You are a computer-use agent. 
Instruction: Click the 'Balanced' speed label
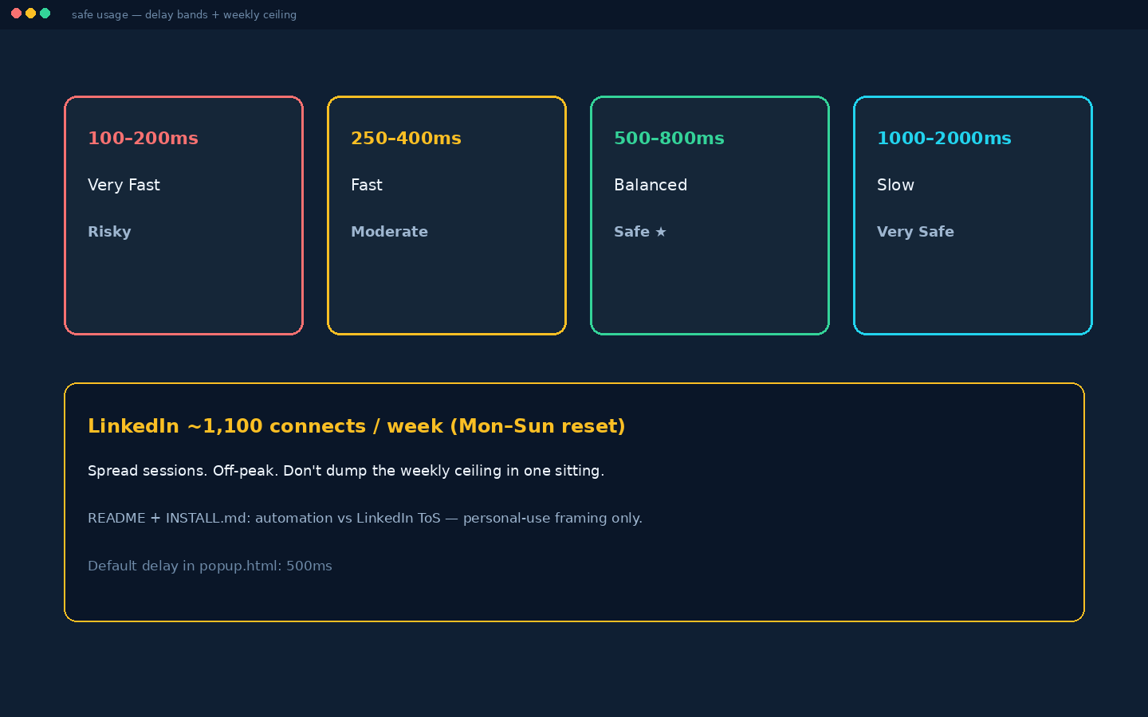click(x=651, y=185)
